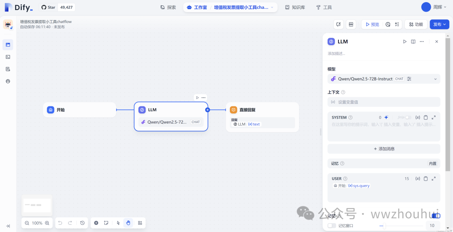Open help book icon in LLM panel

point(413,41)
